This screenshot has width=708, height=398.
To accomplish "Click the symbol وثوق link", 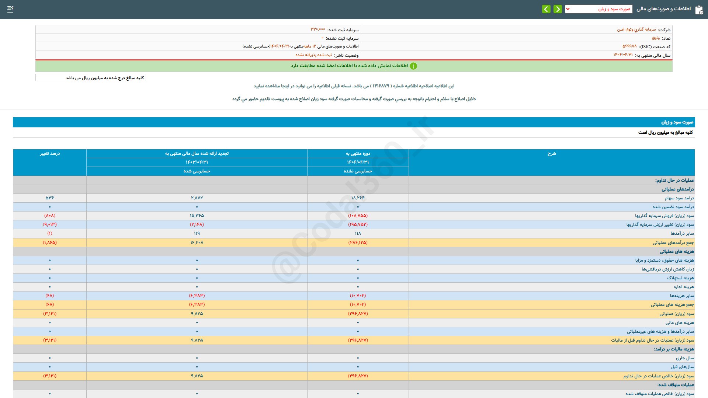I will (x=656, y=38).
